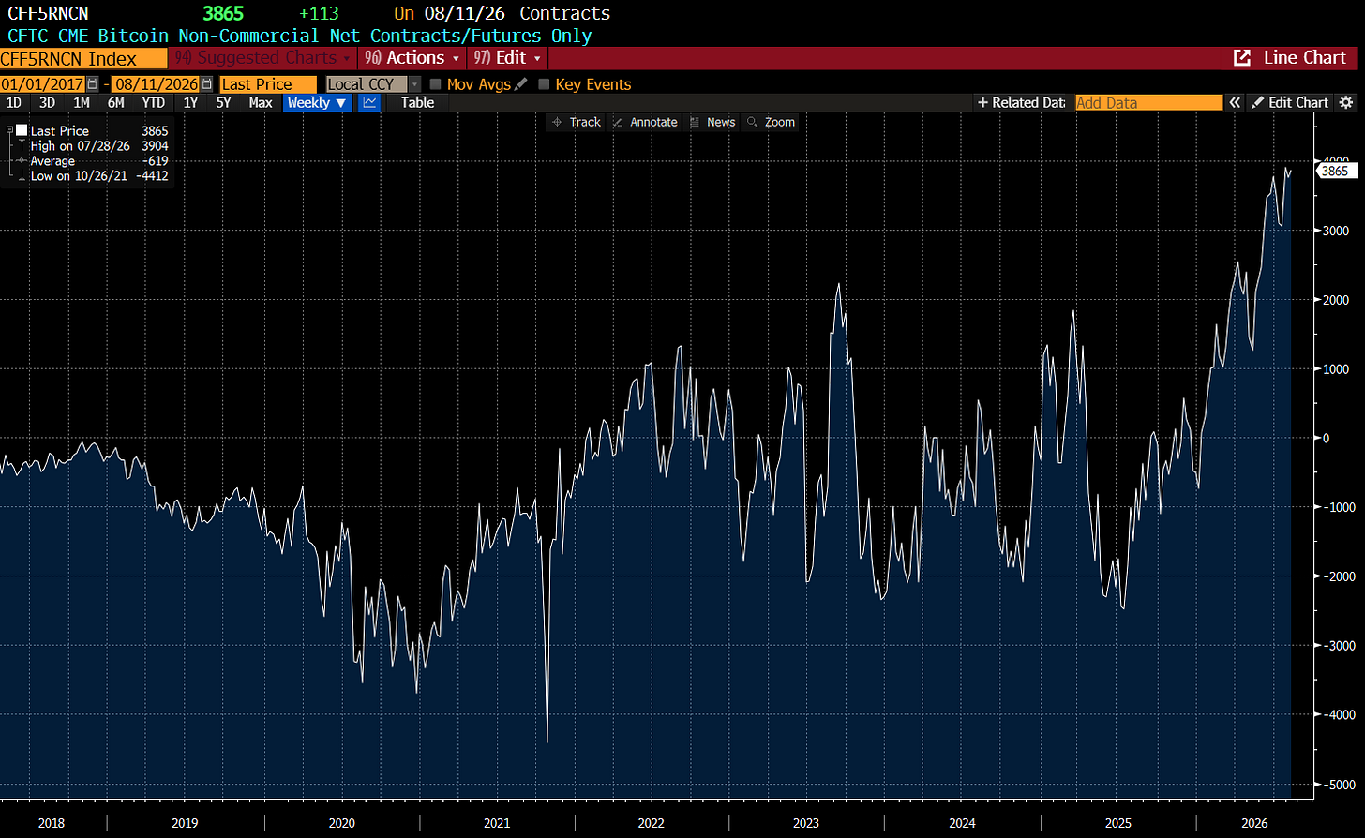This screenshot has width=1365, height=838.
Task: Click the Last Price legend label
Action: (x=60, y=131)
